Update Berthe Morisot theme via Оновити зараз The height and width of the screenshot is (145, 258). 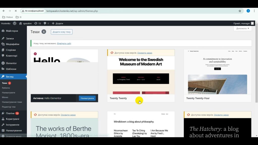(68, 115)
